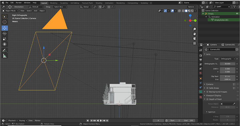This screenshot has height=126, width=240.
Task: Toggle viewport gizmos visibility button
Action: click(165, 11)
